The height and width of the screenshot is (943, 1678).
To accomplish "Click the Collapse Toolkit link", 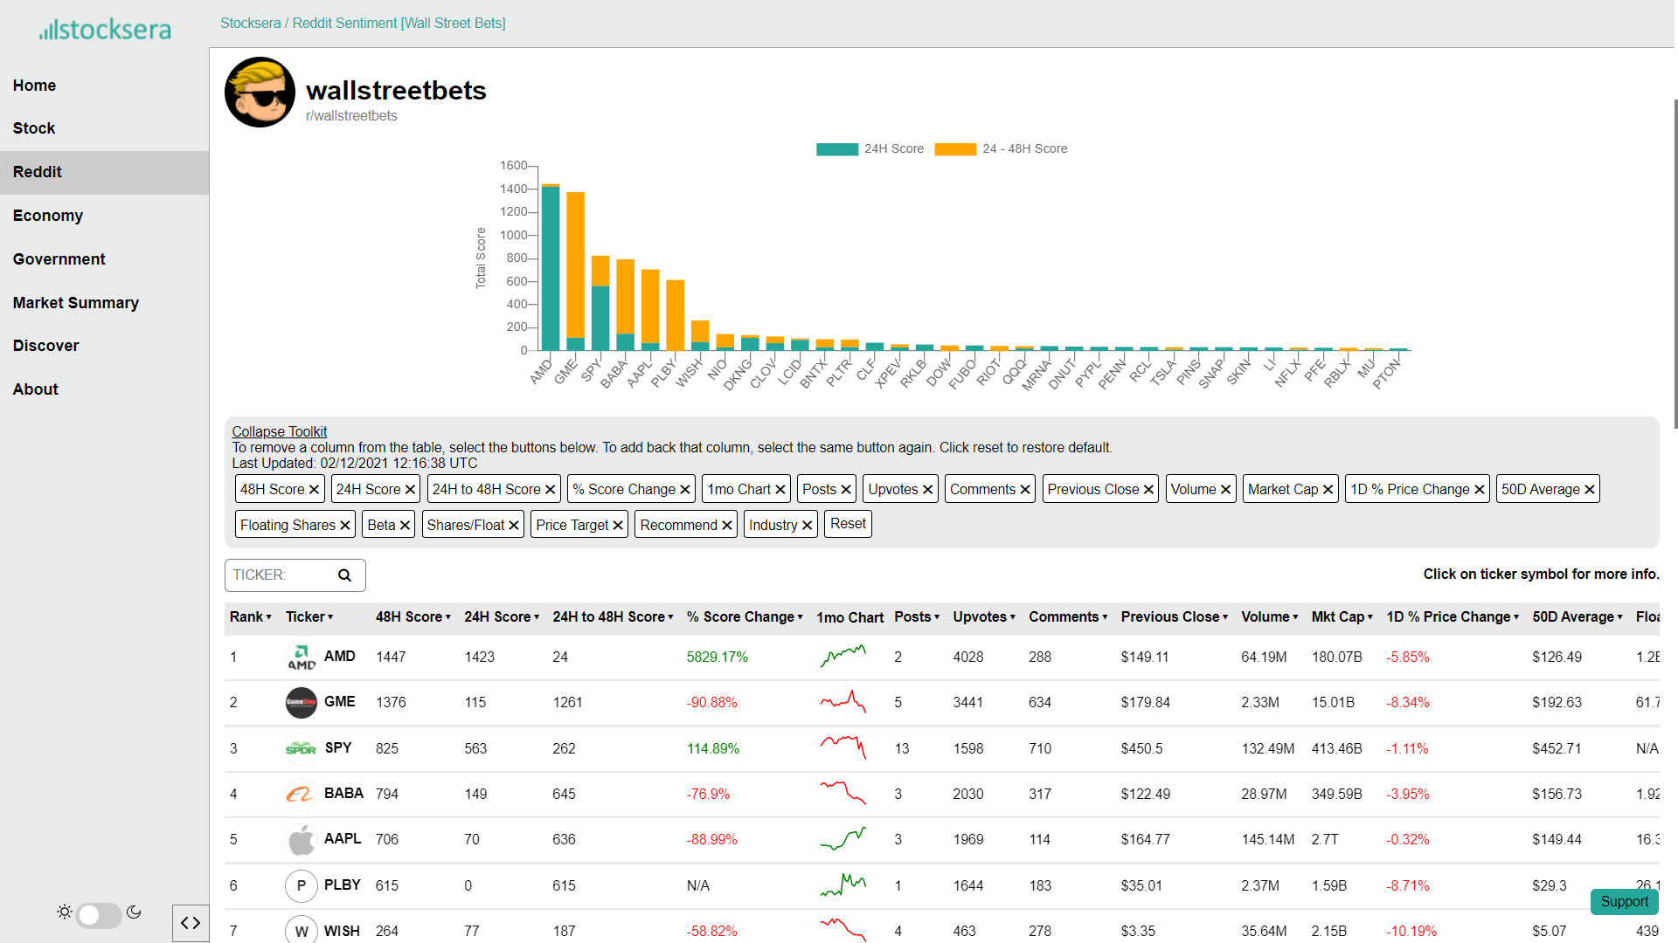I will pyautogui.click(x=279, y=431).
